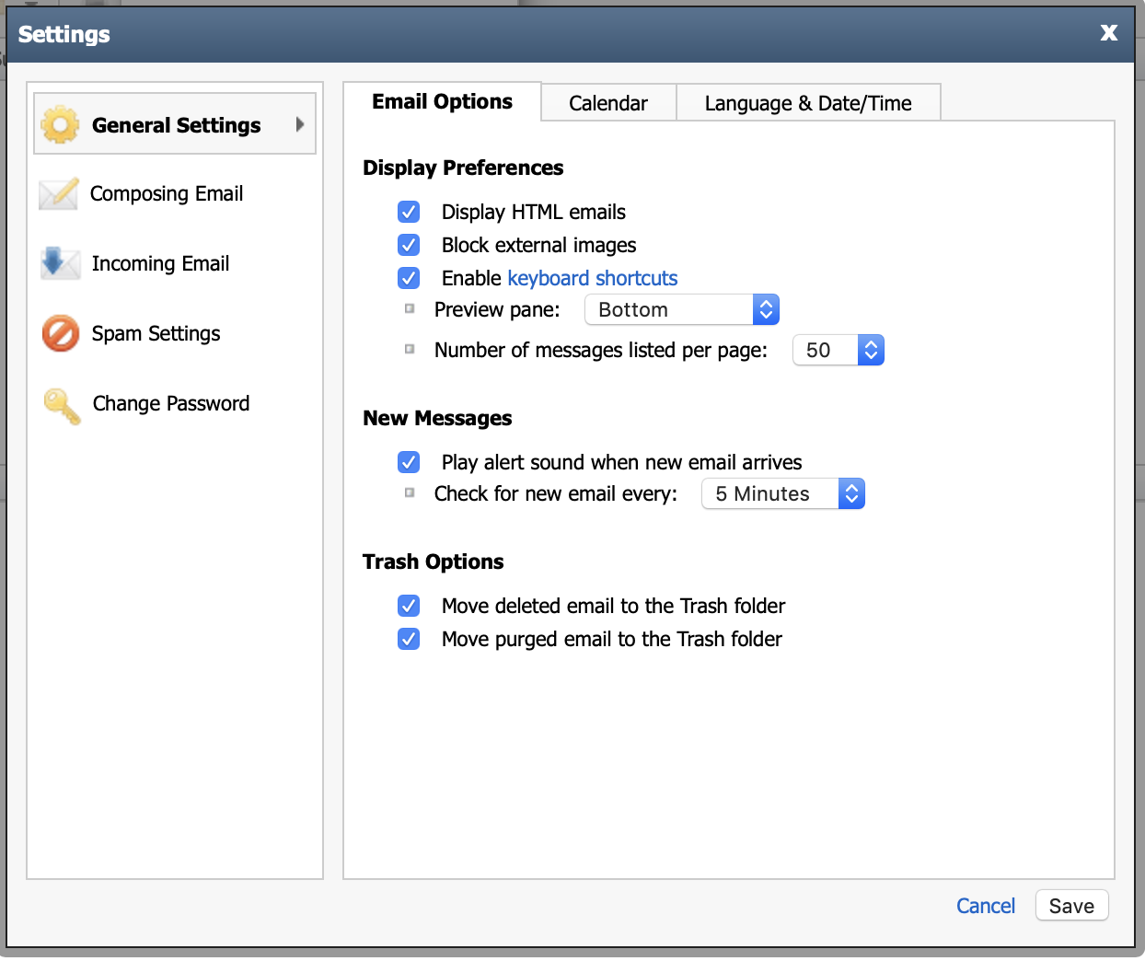This screenshot has width=1145, height=961.
Task: Toggle Block external images checkbox
Action: click(x=409, y=246)
